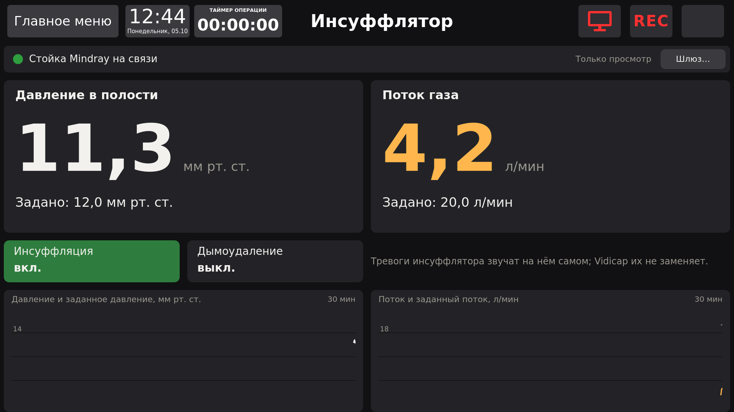Viewport: 734px width, 412px height.
Task: Click the Тревоги инсуффлятора notice text
Action: (x=539, y=261)
